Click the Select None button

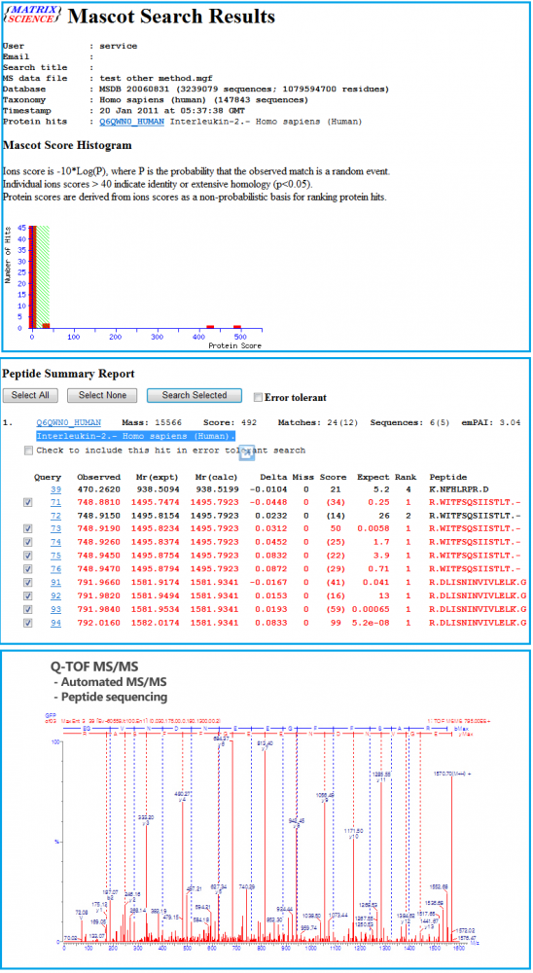click(x=102, y=396)
